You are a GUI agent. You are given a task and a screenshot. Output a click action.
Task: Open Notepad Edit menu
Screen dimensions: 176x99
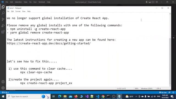[12, 11]
